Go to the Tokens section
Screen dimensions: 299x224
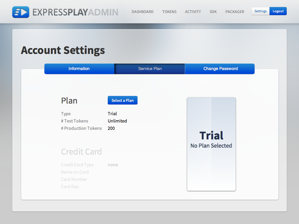[x=169, y=12]
